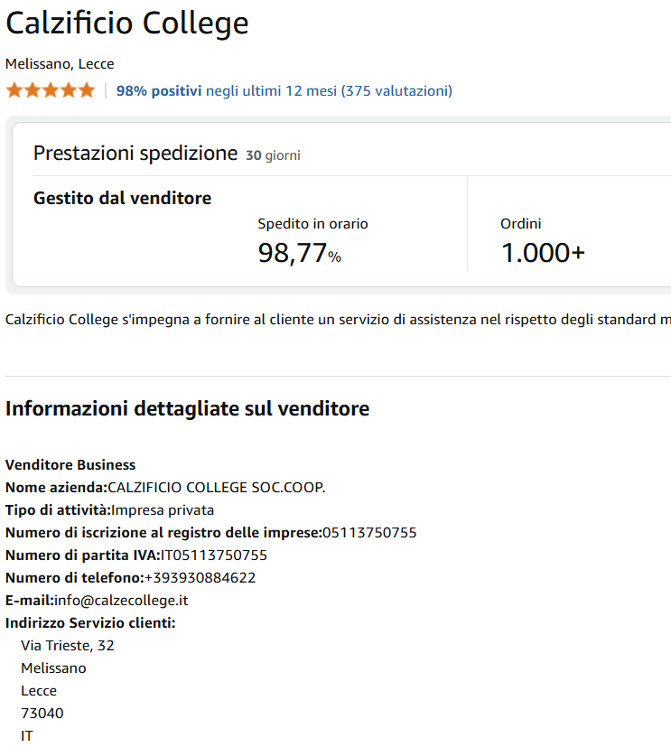Viewport: 671px width, 747px height.
Task: Click the phone number +393930884622
Action: [x=200, y=578]
